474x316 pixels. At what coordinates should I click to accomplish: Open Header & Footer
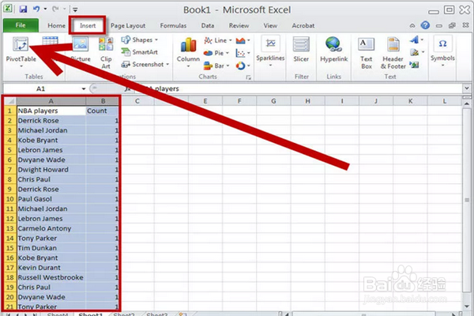tap(393, 53)
